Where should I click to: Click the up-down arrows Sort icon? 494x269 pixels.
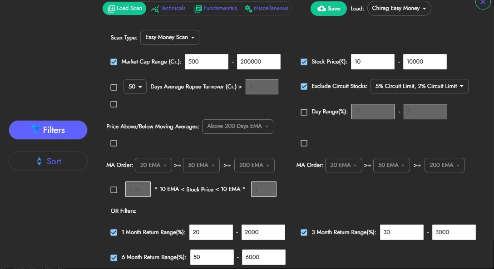pos(39,161)
